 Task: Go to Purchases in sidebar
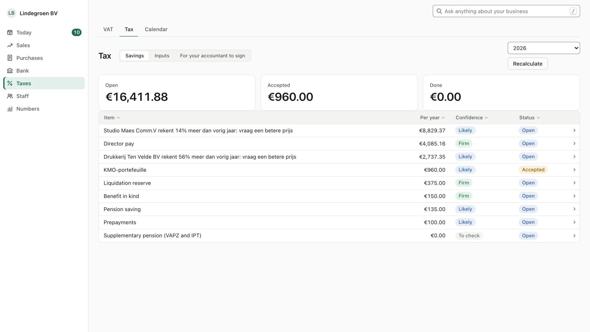pyautogui.click(x=44, y=58)
